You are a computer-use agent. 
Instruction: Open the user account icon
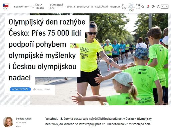pos(153,7)
